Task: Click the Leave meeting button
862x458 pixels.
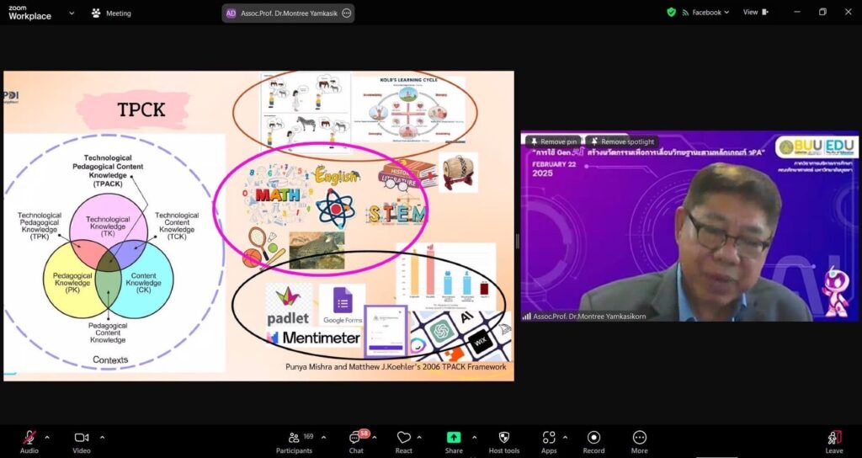Action: (x=834, y=438)
